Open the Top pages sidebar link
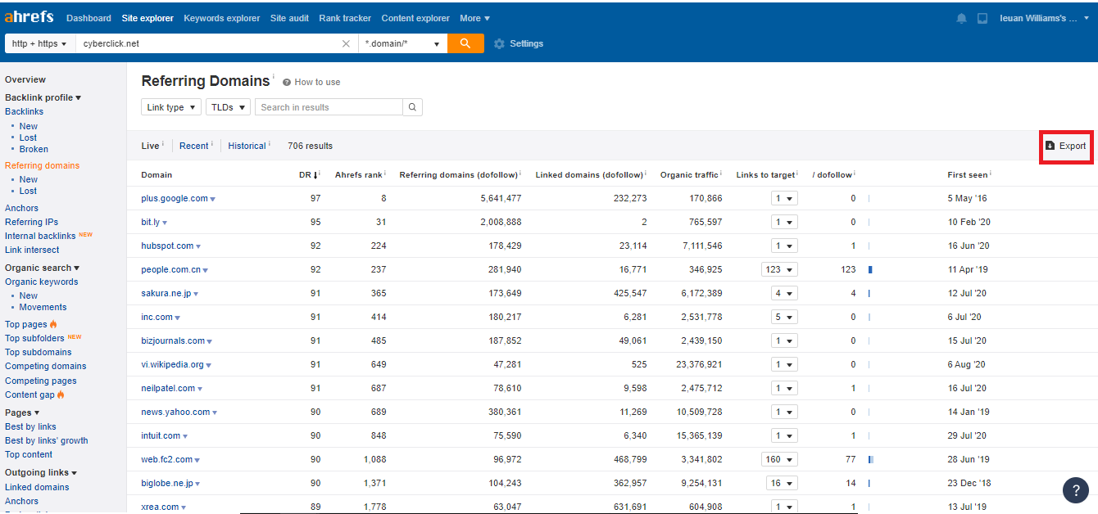 tap(26, 324)
